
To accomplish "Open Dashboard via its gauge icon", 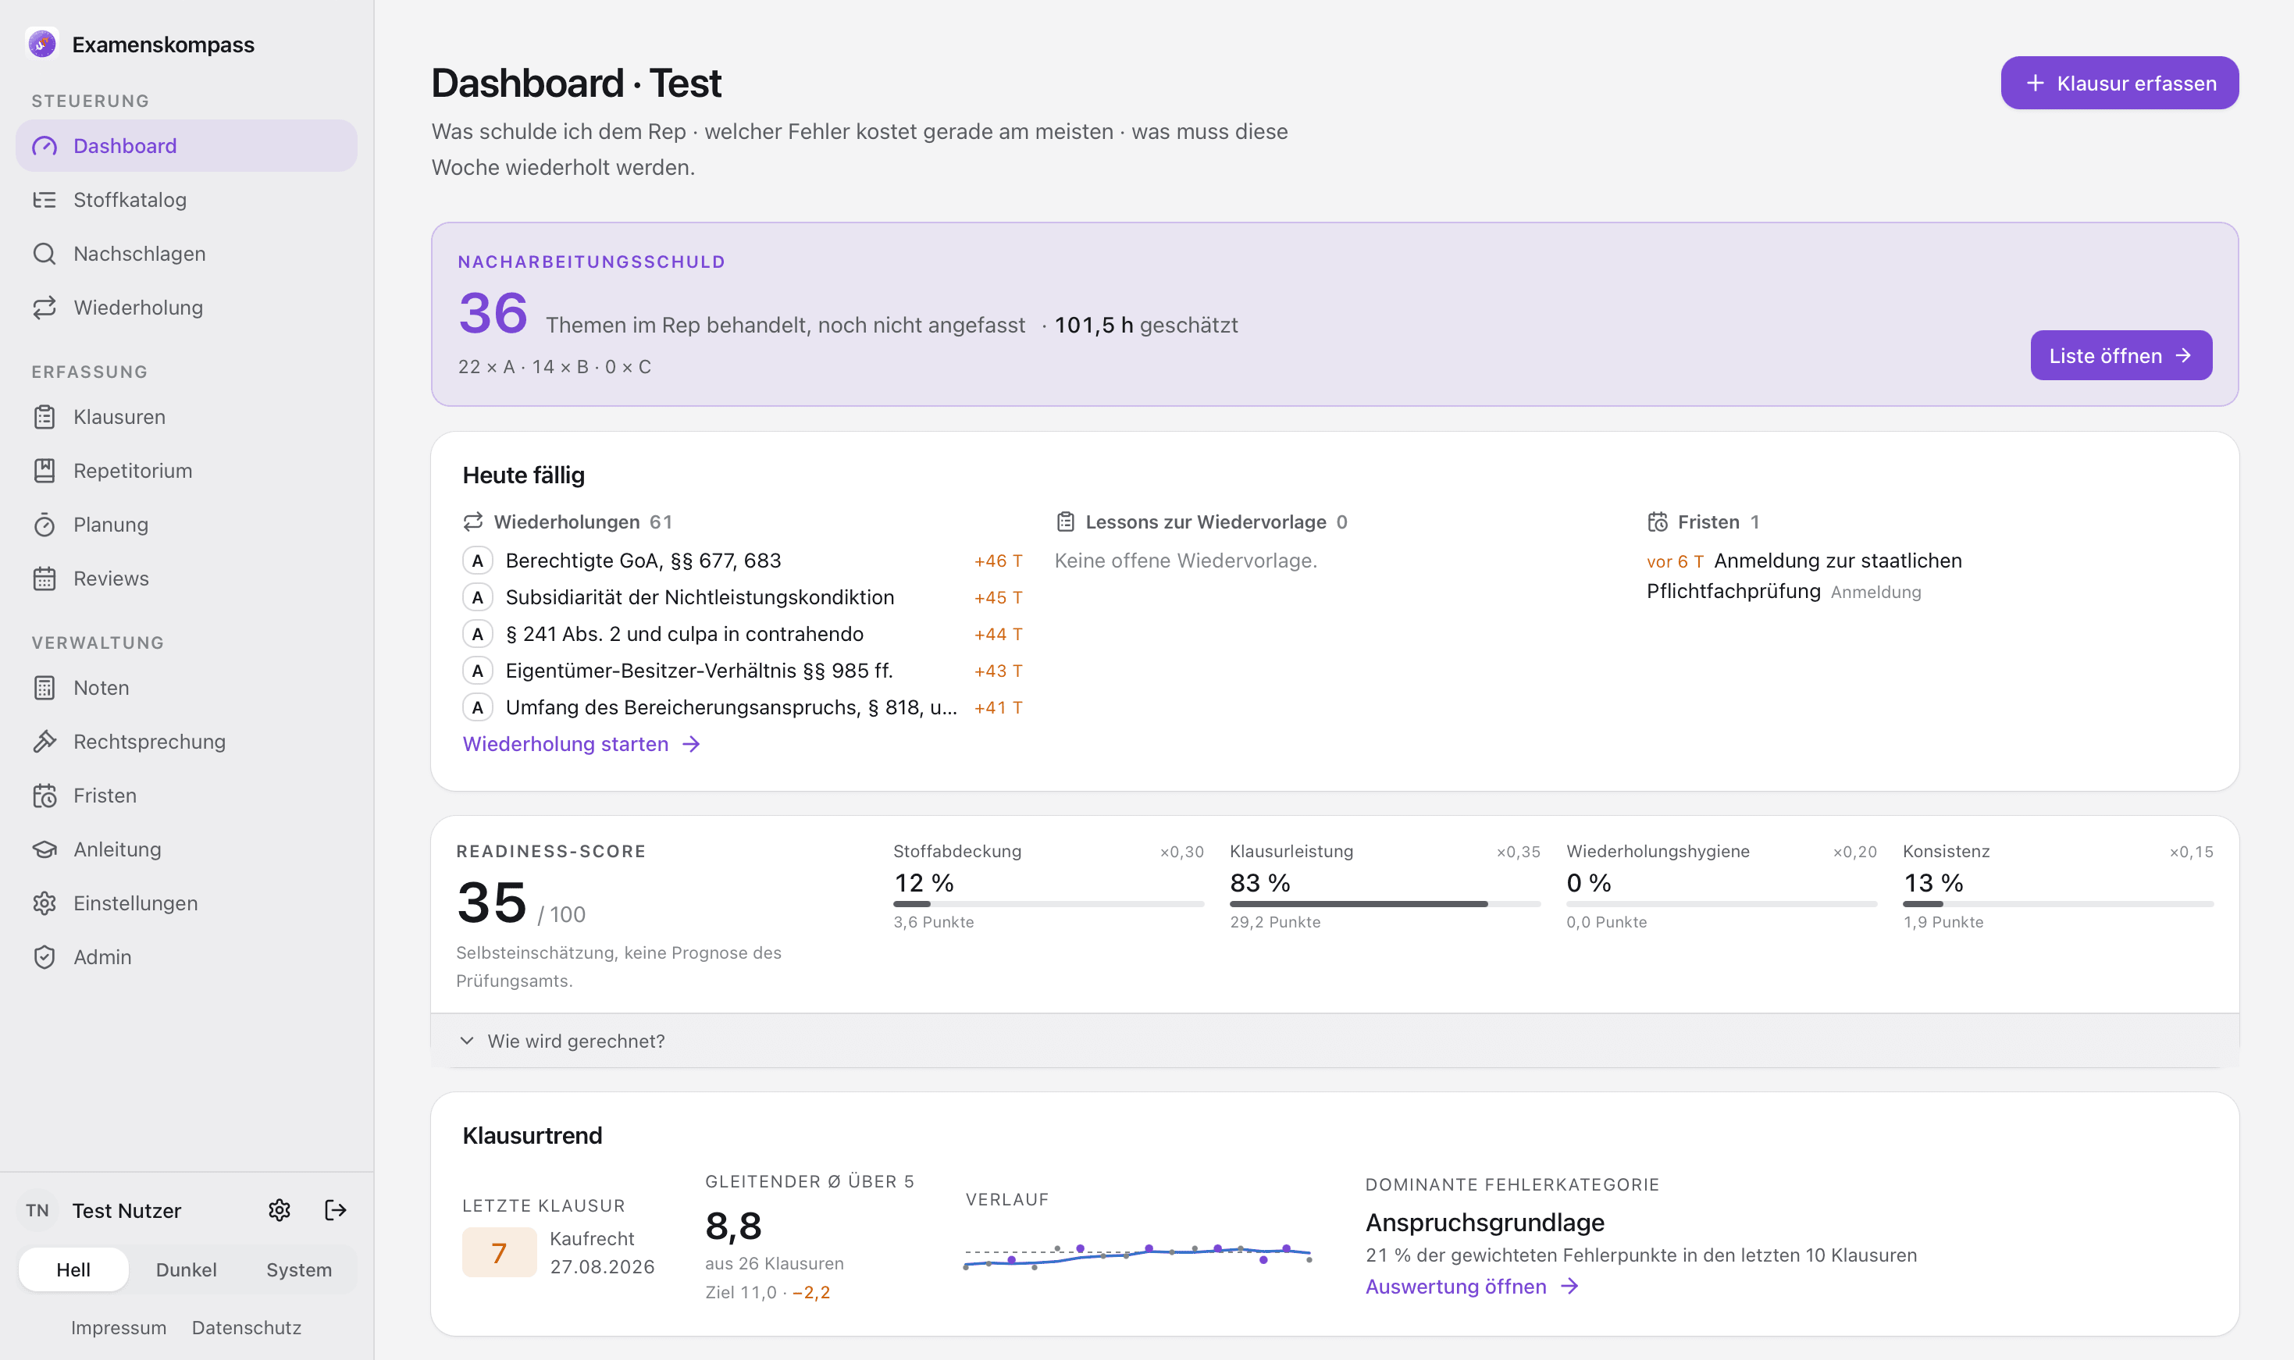I will 44,146.
